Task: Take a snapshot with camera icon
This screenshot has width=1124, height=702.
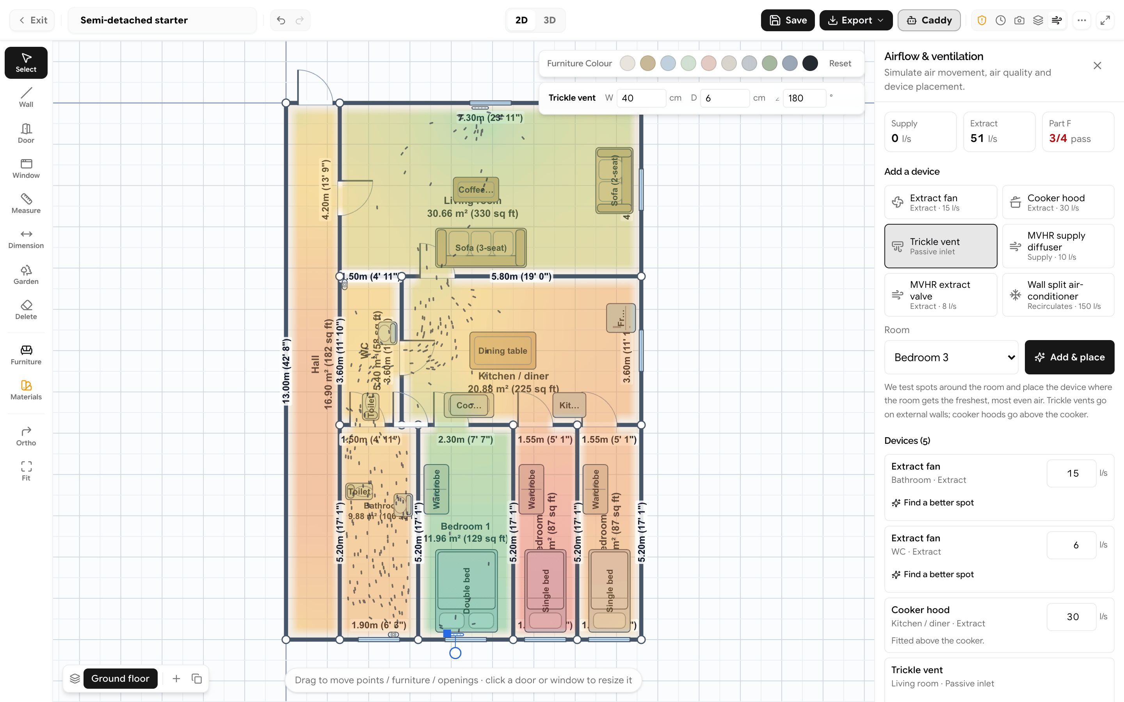Action: point(1019,20)
